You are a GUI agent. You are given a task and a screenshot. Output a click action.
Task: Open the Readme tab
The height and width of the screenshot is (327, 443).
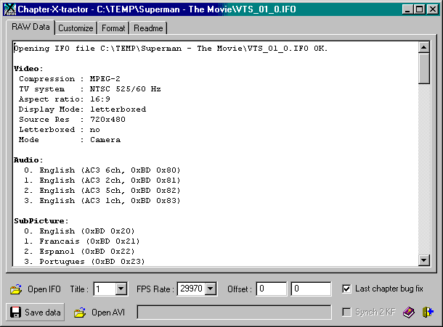148,28
